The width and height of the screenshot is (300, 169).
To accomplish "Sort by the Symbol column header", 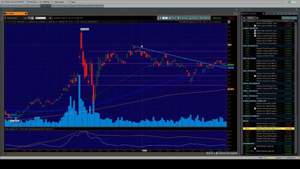I will [251, 21].
